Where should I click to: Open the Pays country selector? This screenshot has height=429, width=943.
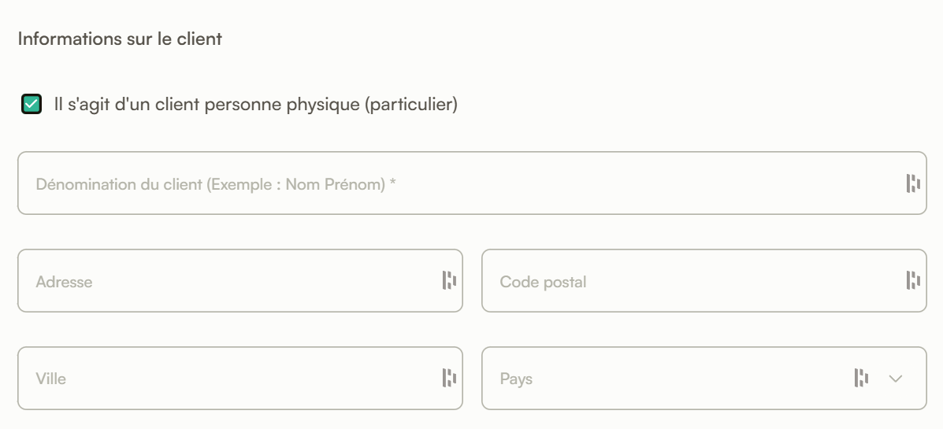click(x=670, y=379)
